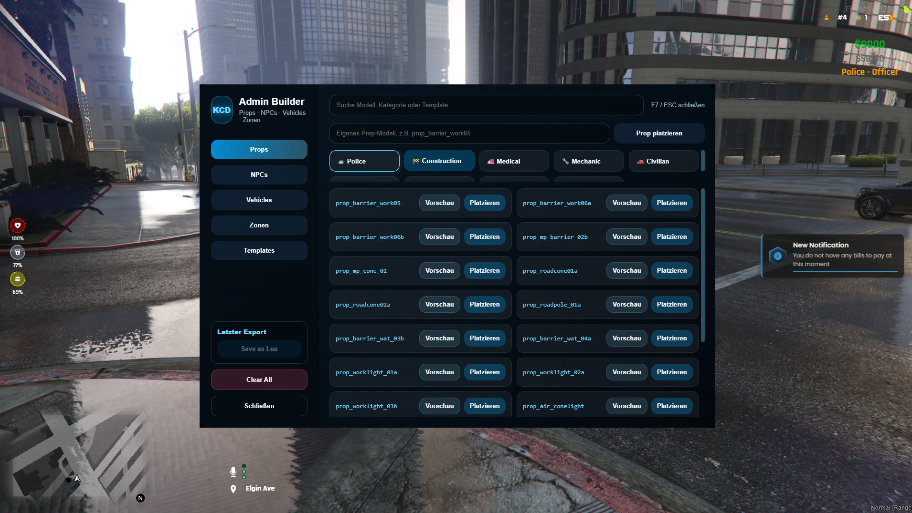Viewport: 912px width, 513px height.
Task: Click the Police - Officer job label
Action: click(870, 72)
